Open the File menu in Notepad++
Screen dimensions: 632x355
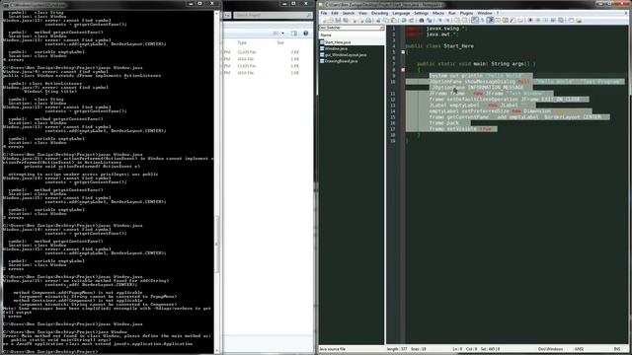point(324,13)
